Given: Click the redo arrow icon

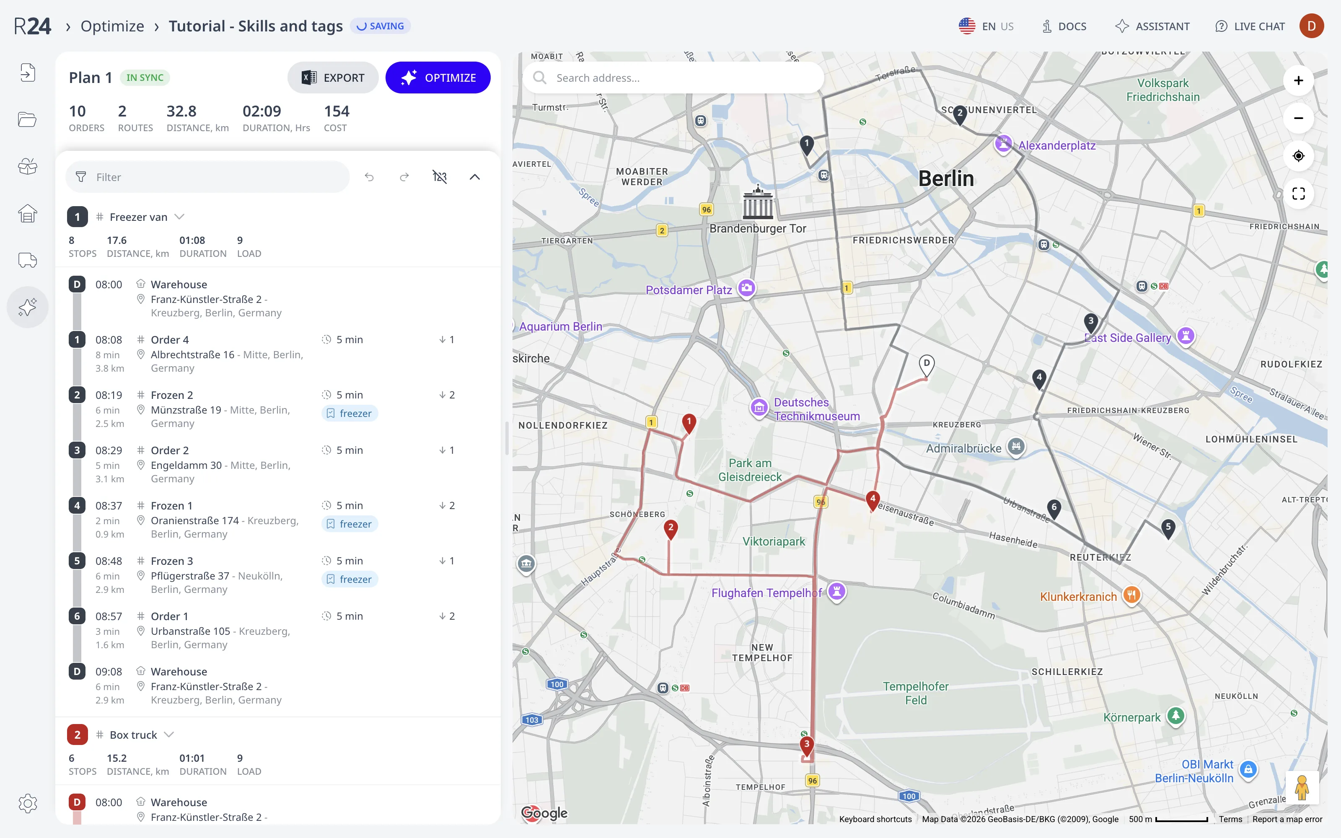Looking at the screenshot, I should [404, 177].
